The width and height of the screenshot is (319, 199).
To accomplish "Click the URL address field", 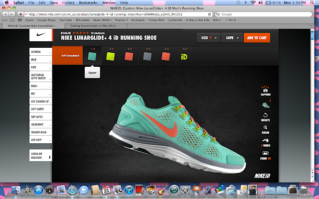I will tap(118, 14).
